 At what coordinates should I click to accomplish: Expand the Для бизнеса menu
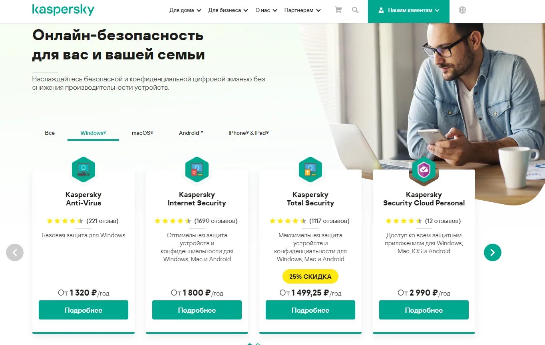(228, 10)
